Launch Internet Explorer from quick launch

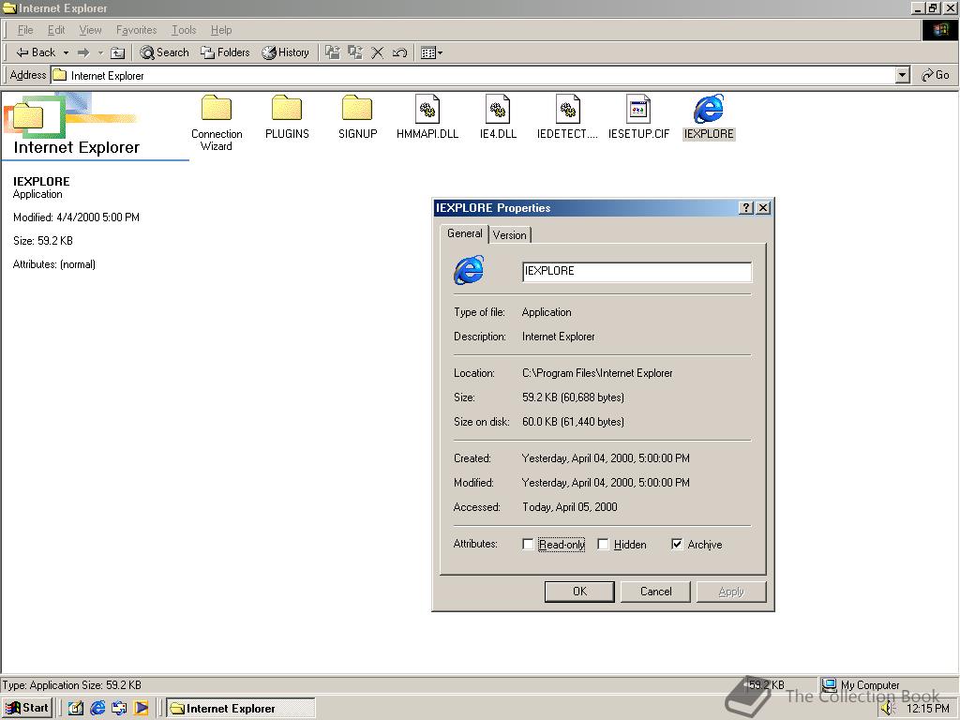[97, 709]
